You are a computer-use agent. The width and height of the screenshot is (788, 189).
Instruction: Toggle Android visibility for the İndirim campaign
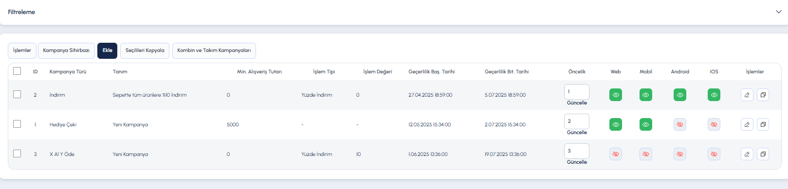click(680, 95)
